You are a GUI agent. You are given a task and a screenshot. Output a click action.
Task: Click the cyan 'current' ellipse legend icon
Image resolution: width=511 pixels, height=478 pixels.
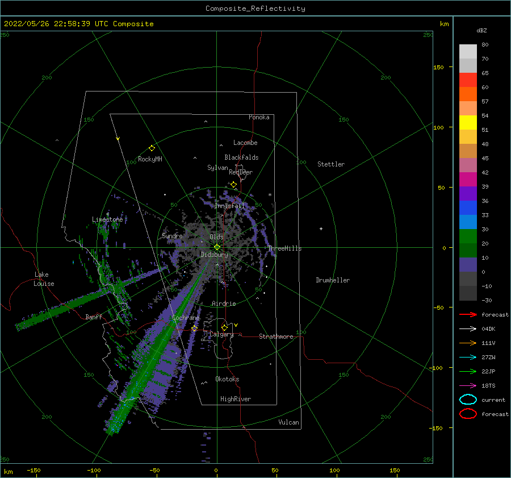click(x=468, y=400)
